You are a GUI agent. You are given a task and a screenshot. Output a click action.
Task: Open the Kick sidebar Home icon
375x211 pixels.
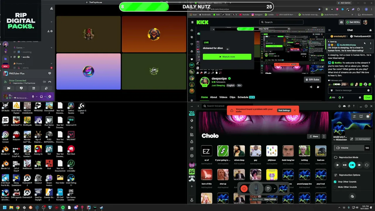pyautogui.click(x=192, y=30)
